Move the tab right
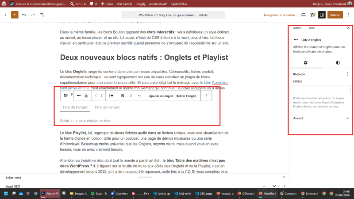The image size is (354, 199). (x=102, y=96)
